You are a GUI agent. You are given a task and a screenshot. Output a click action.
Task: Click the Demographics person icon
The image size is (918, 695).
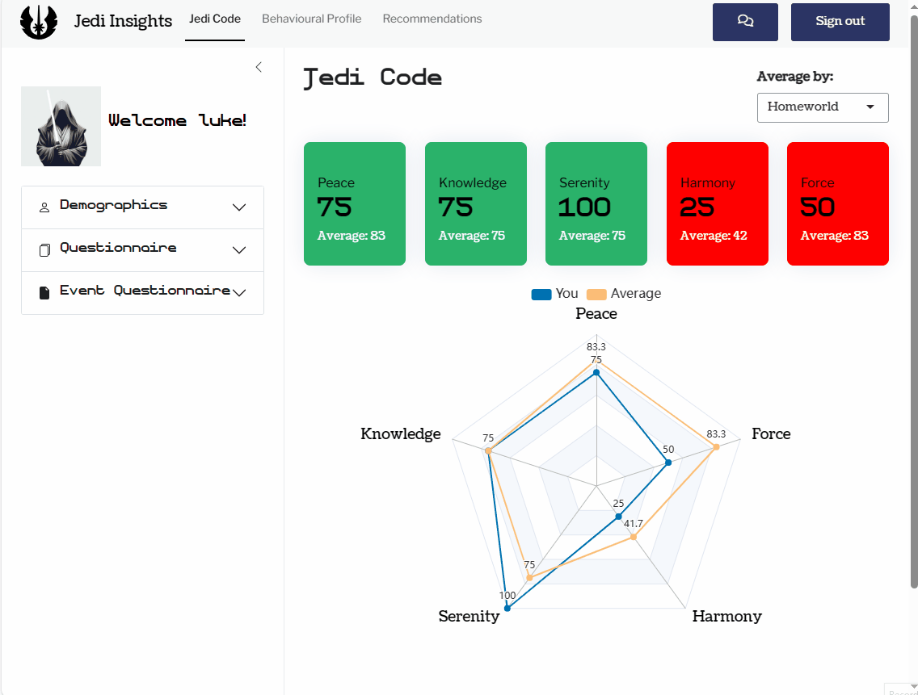coord(44,207)
